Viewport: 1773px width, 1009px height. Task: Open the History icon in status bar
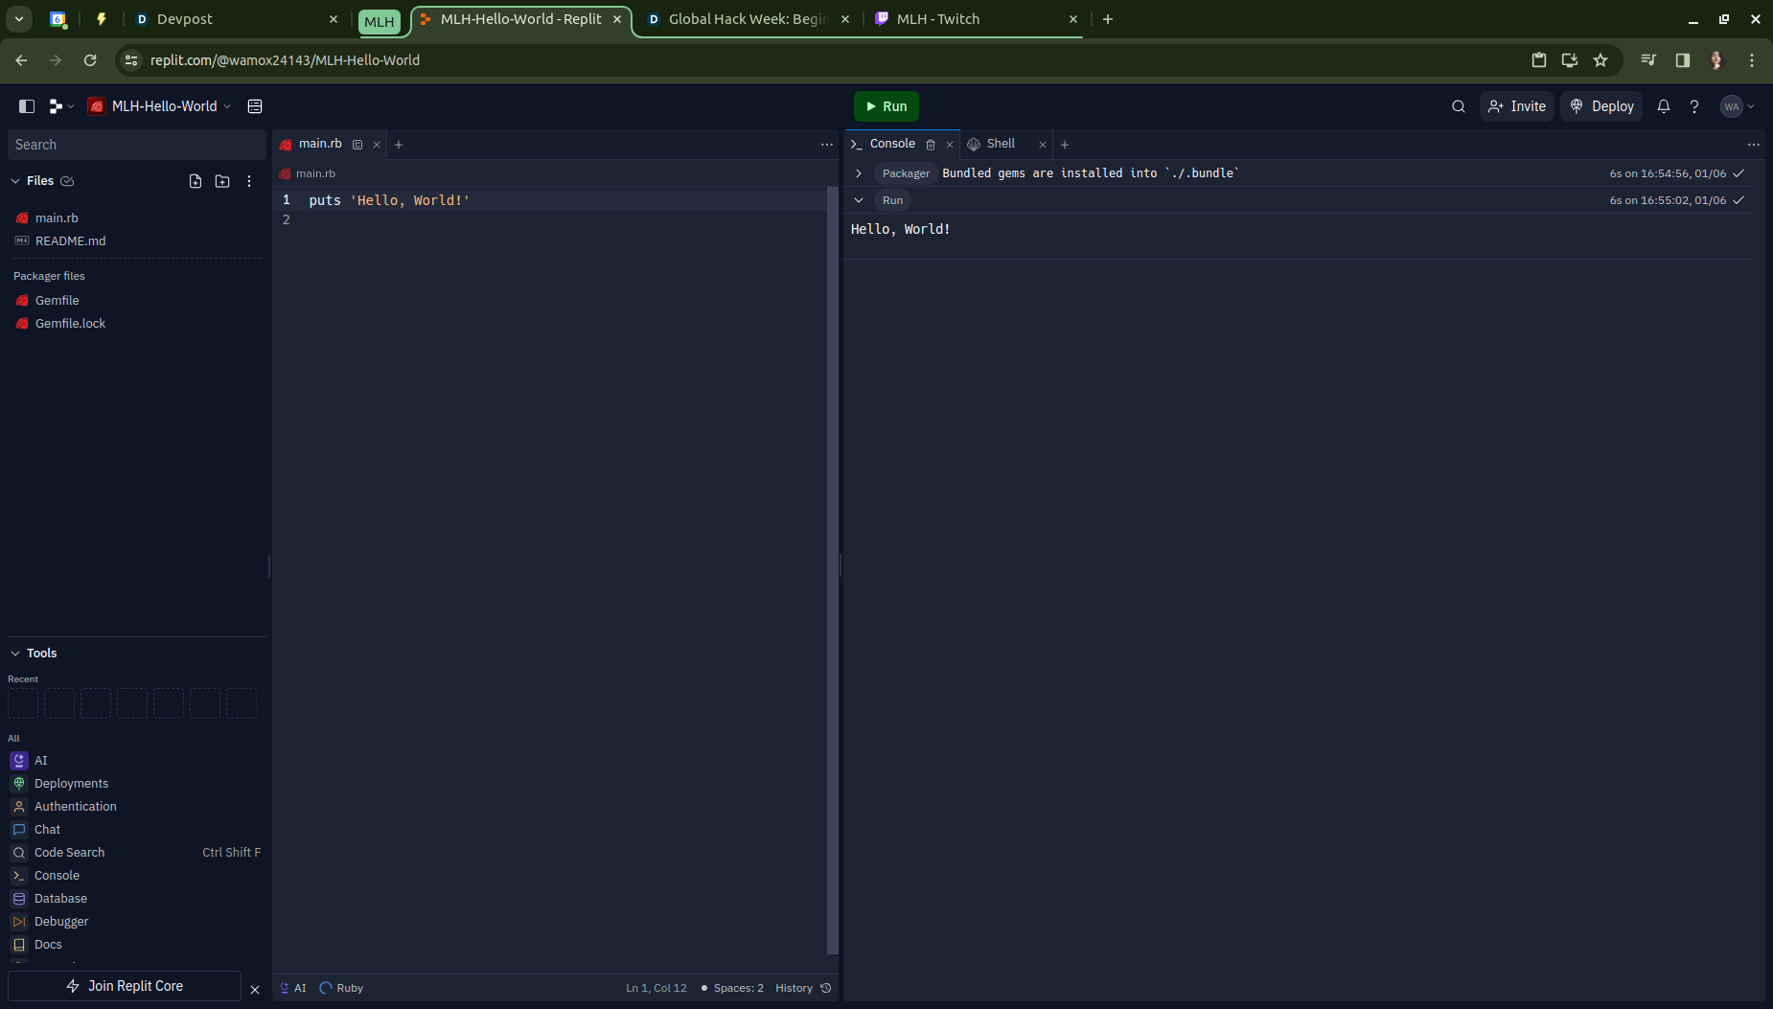tap(826, 988)
